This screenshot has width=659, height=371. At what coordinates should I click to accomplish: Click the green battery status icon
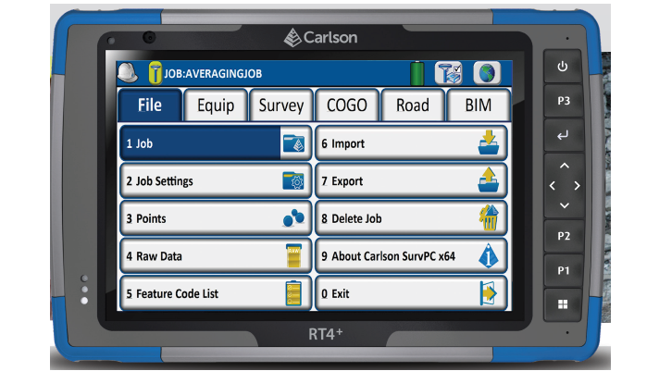coord(417,73)
